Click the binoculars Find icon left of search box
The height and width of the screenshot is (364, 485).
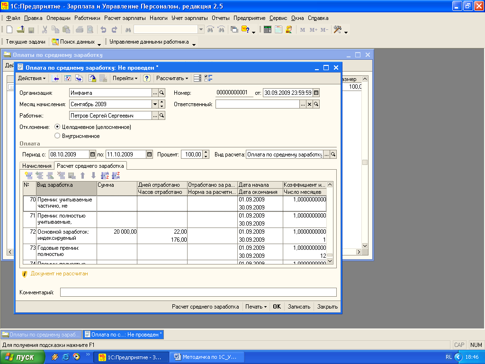[x=128, y=30]
